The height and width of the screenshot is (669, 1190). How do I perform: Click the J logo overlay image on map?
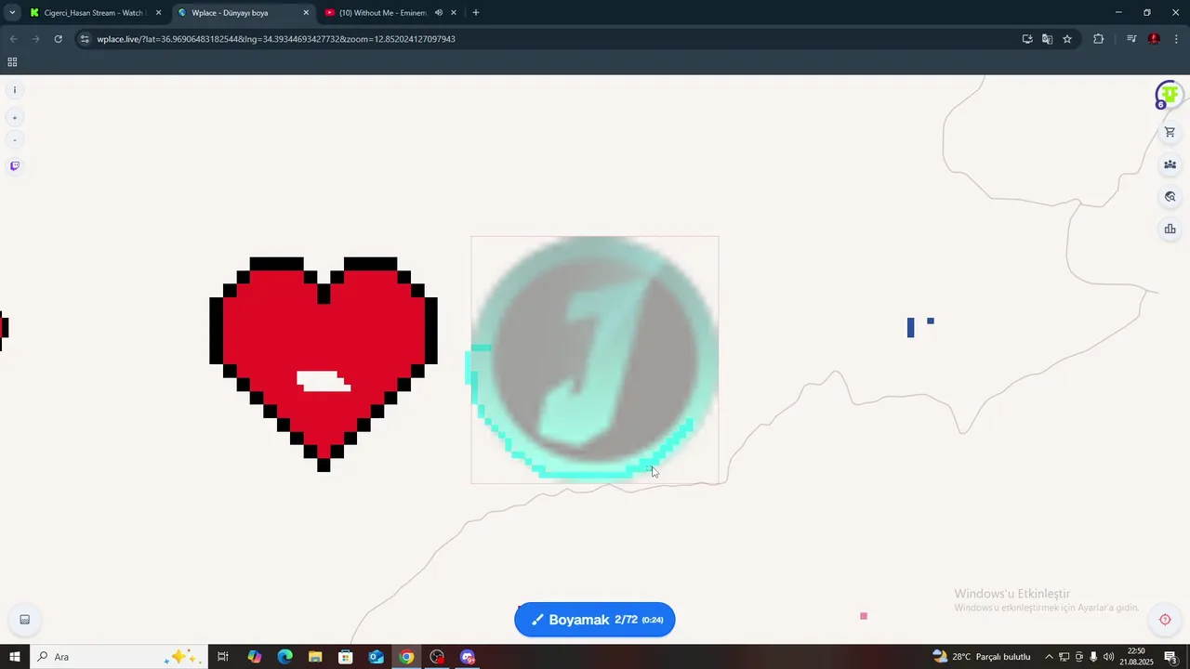point(595,360)
